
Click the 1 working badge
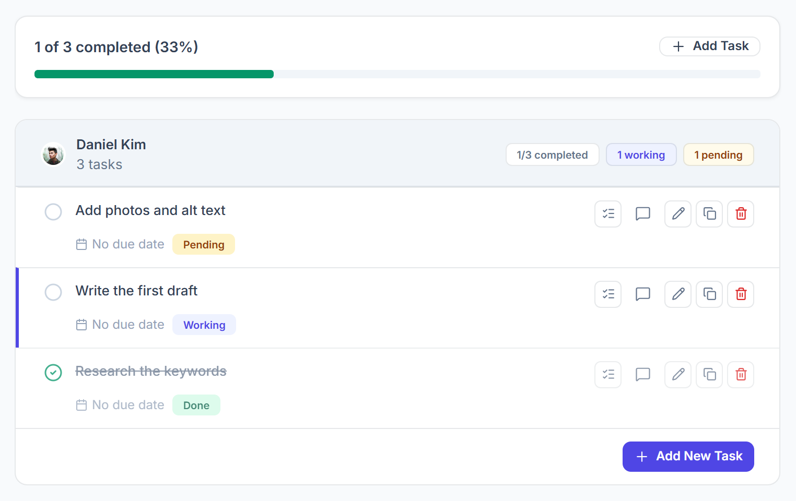click(641, 155)
